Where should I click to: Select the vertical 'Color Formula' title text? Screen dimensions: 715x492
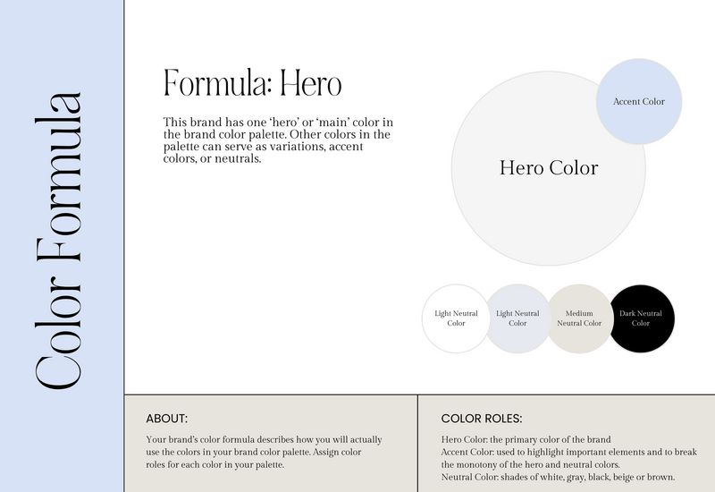[59, 241]
